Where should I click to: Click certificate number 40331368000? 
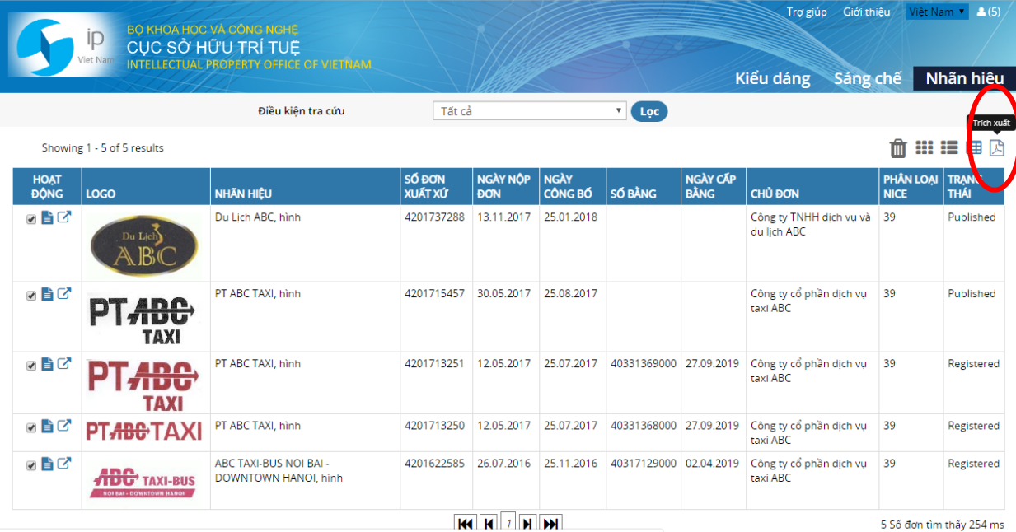[644, 426]
